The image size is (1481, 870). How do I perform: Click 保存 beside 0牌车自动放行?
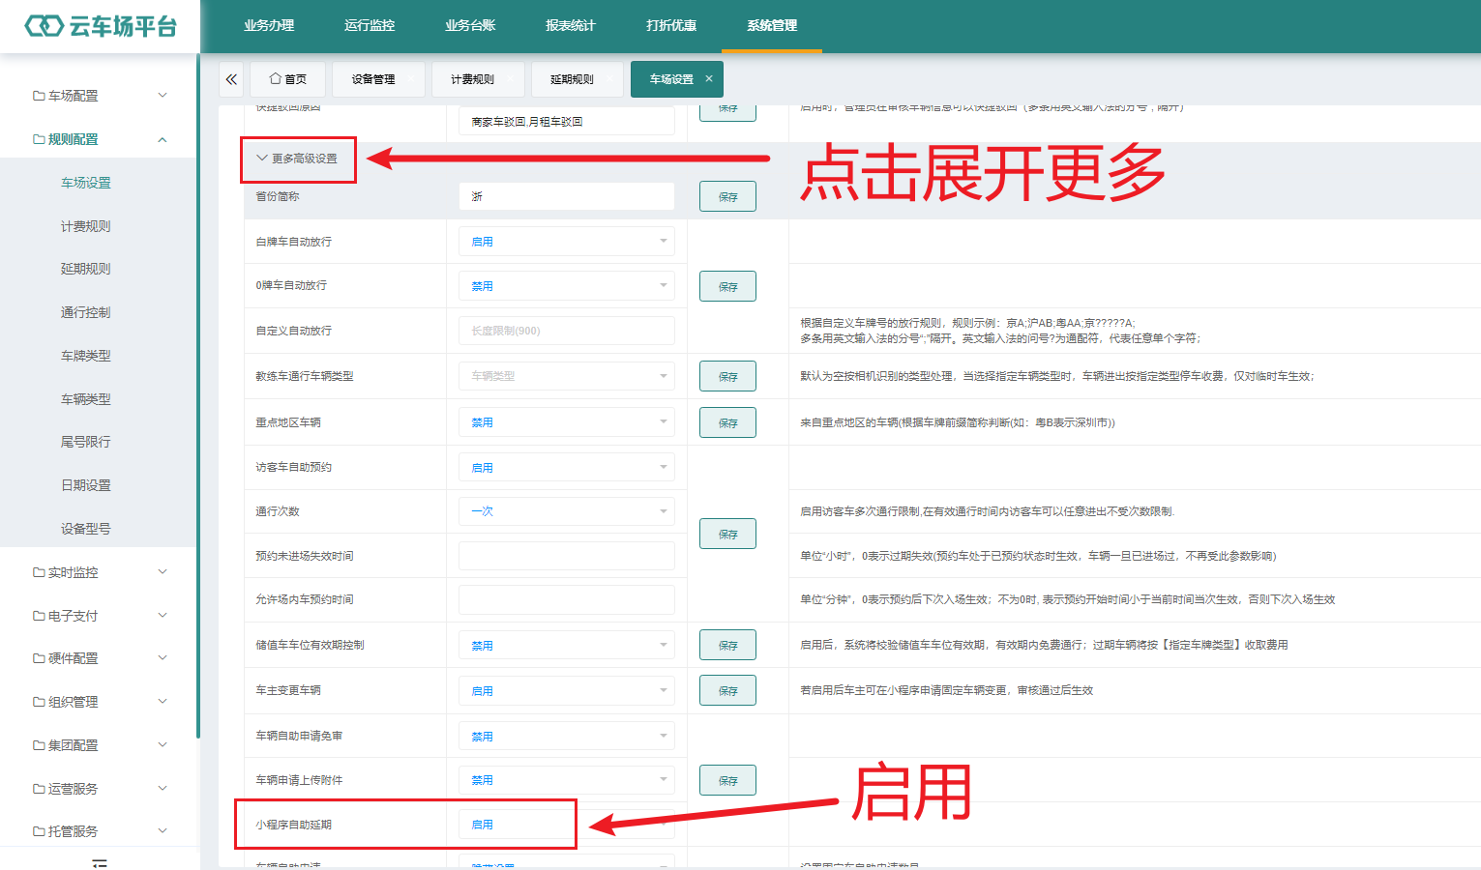727,286
